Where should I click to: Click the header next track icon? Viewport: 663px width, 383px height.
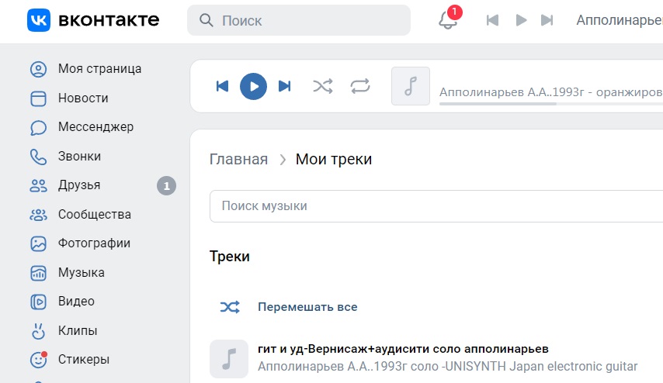[x=547, y=20]
